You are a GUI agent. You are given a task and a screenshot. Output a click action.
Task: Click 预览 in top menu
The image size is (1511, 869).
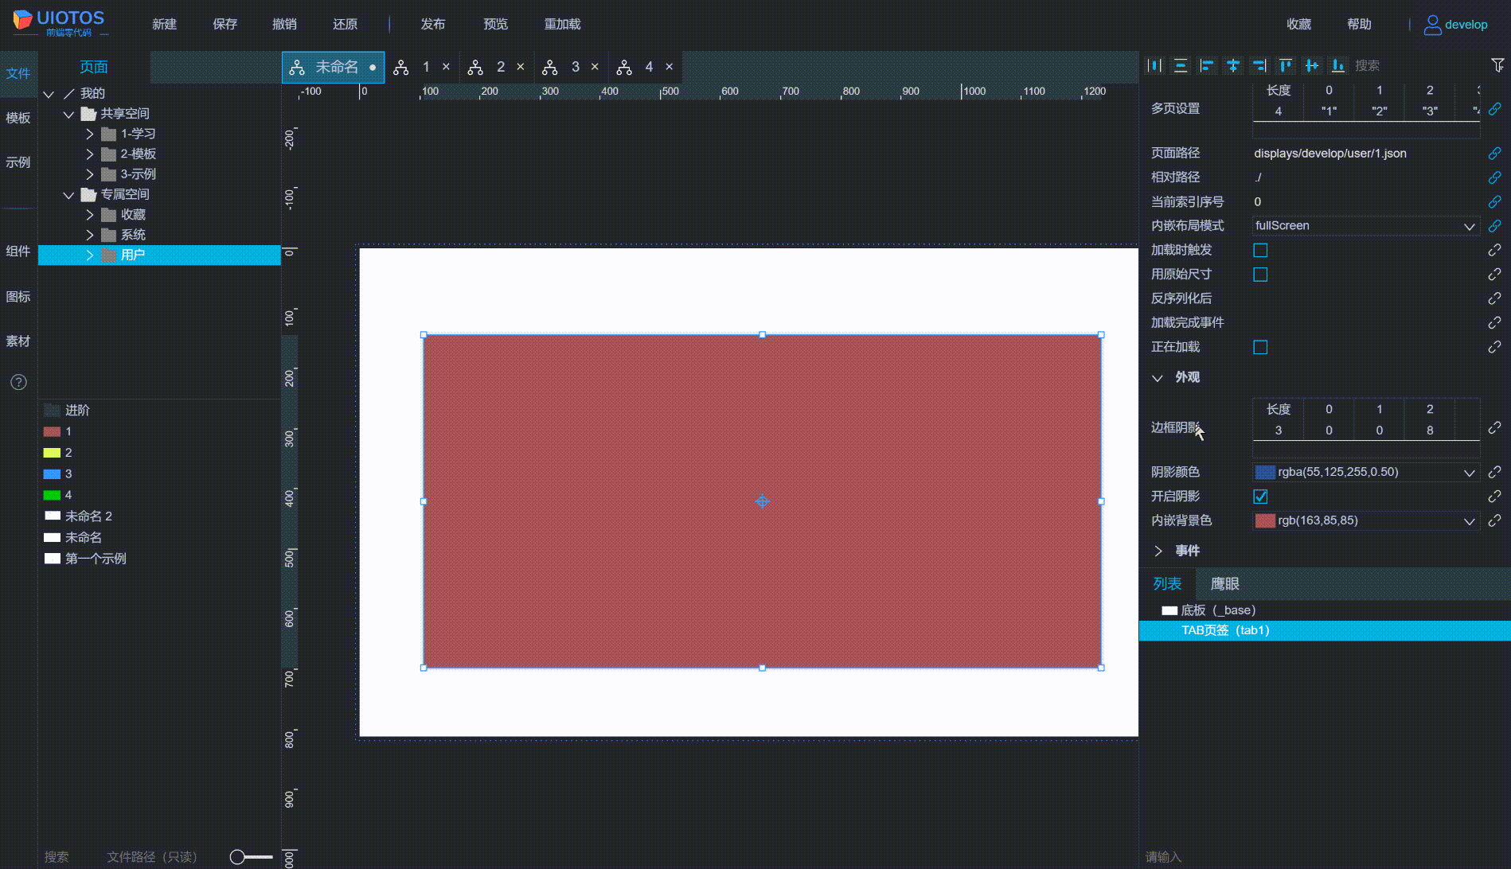(495, 25)
